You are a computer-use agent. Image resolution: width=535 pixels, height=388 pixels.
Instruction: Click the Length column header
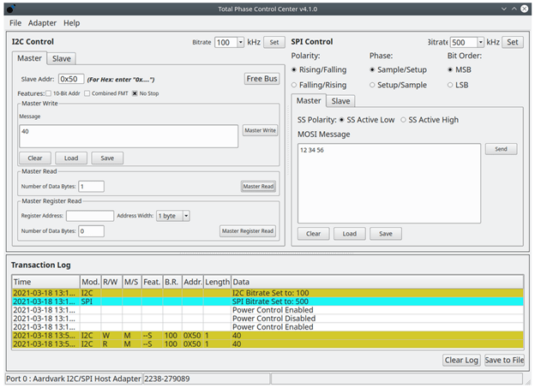[217, 282]
